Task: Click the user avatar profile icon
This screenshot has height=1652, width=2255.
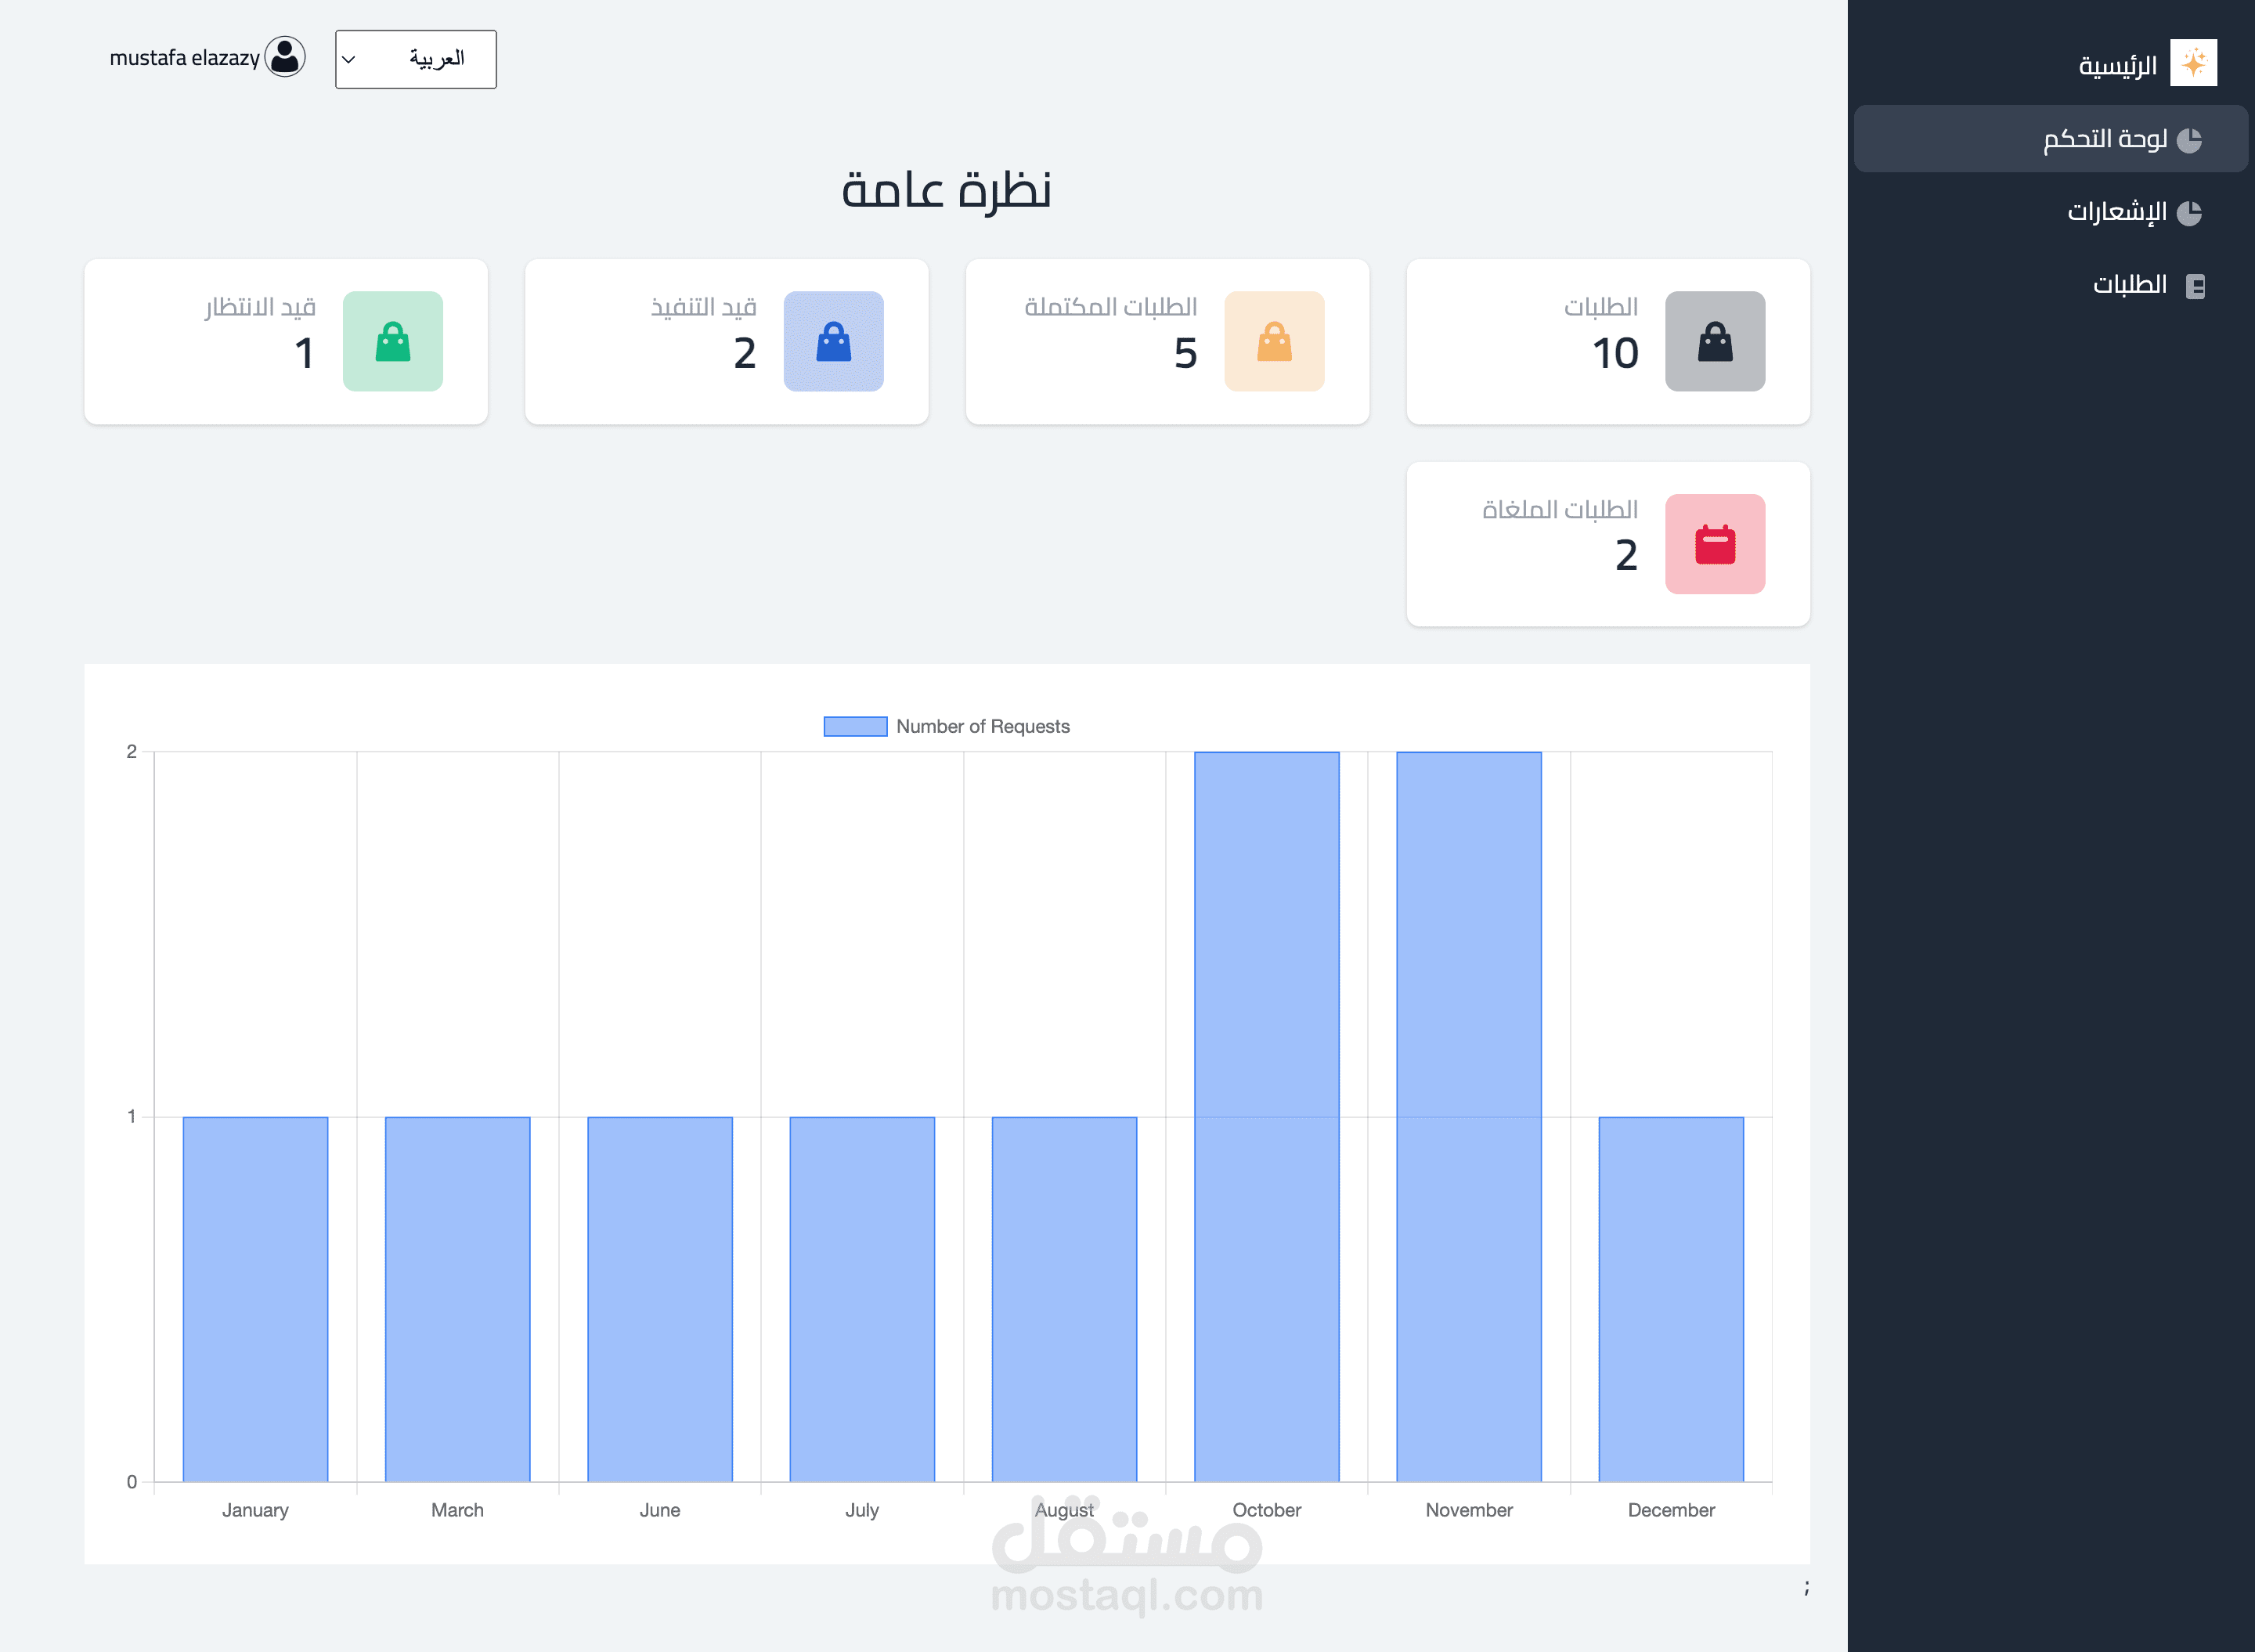Action: tap(285, 57)
